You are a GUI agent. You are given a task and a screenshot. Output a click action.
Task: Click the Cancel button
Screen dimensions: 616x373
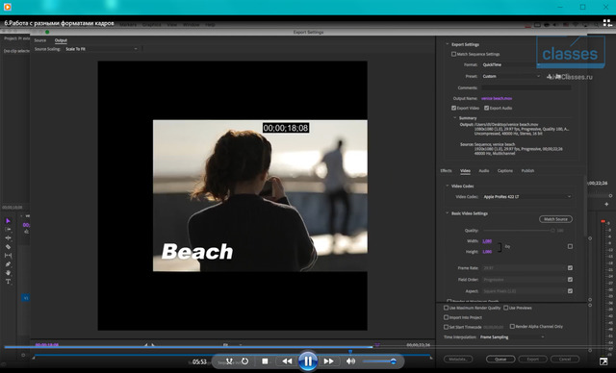(x=565, y=359)
